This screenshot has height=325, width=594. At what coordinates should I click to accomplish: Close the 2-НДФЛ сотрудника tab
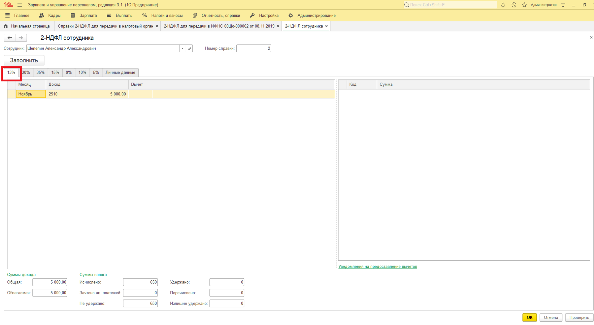(x=326, y=26)
